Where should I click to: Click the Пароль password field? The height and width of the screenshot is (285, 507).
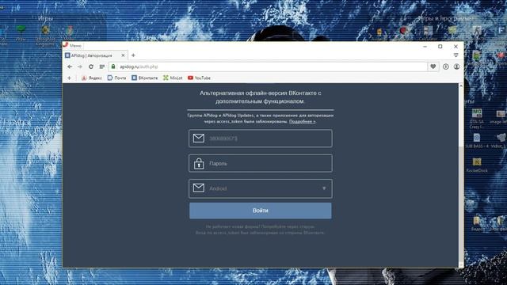(261, 163)
